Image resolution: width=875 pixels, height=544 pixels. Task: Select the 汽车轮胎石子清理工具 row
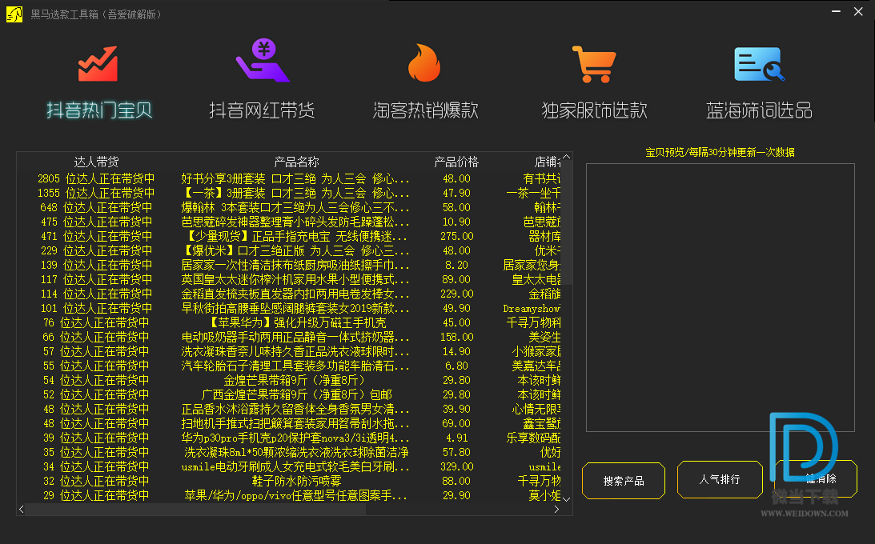click(x=288, y=366)
